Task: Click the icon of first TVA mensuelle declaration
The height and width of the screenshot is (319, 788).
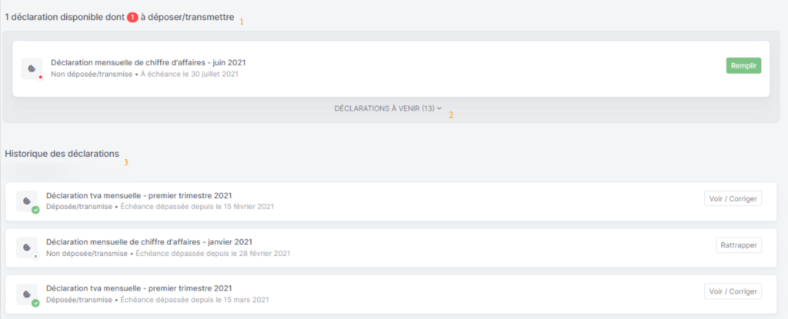Action: tap(27, 201)
